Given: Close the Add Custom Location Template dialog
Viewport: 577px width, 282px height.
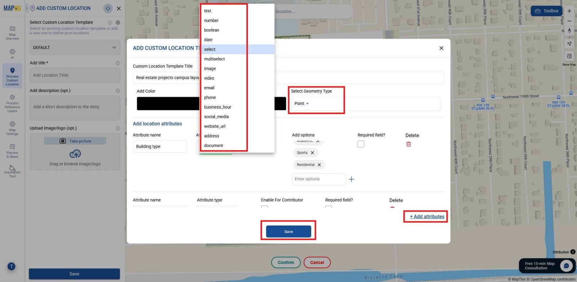Looking at the screenshot, I should 441,48.
